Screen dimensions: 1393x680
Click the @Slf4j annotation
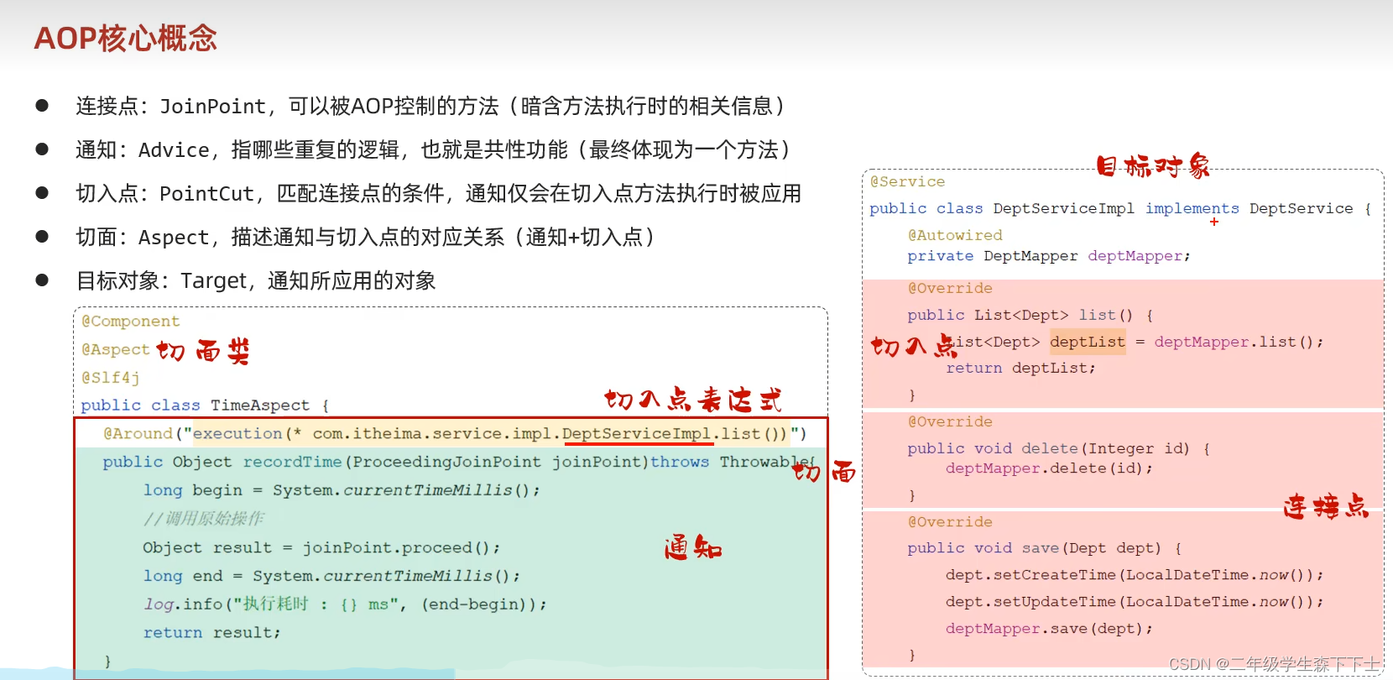(x=111, y=378)
